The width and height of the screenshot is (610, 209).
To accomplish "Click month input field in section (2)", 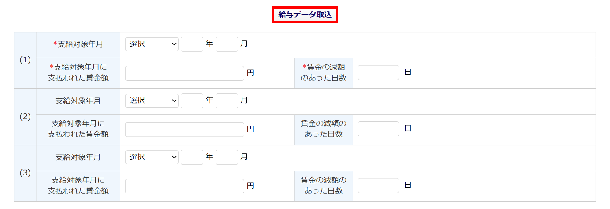I will click(x=227, y=101).
